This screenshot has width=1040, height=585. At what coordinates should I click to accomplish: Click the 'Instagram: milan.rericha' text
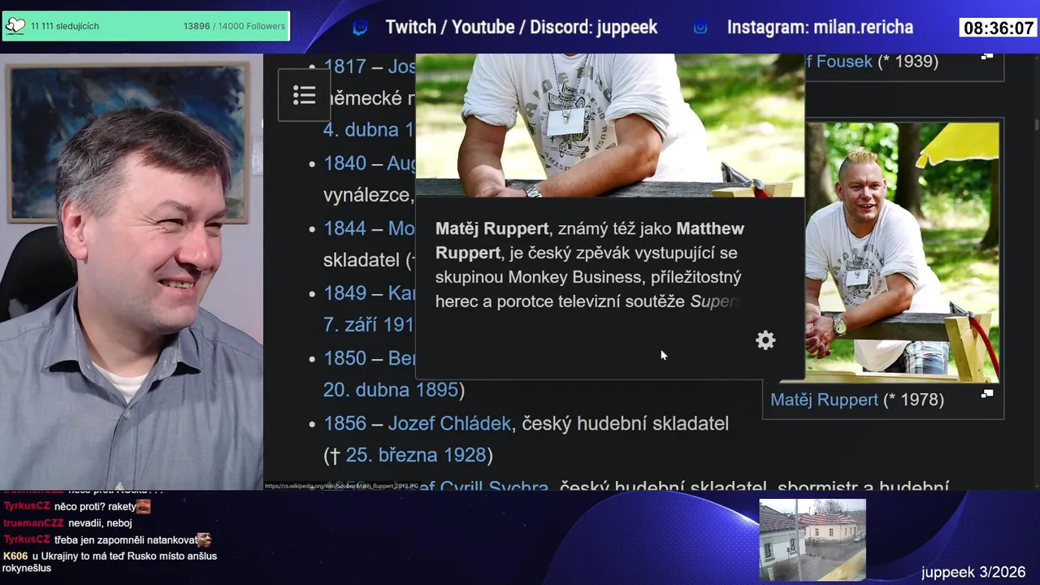point(820,28)
